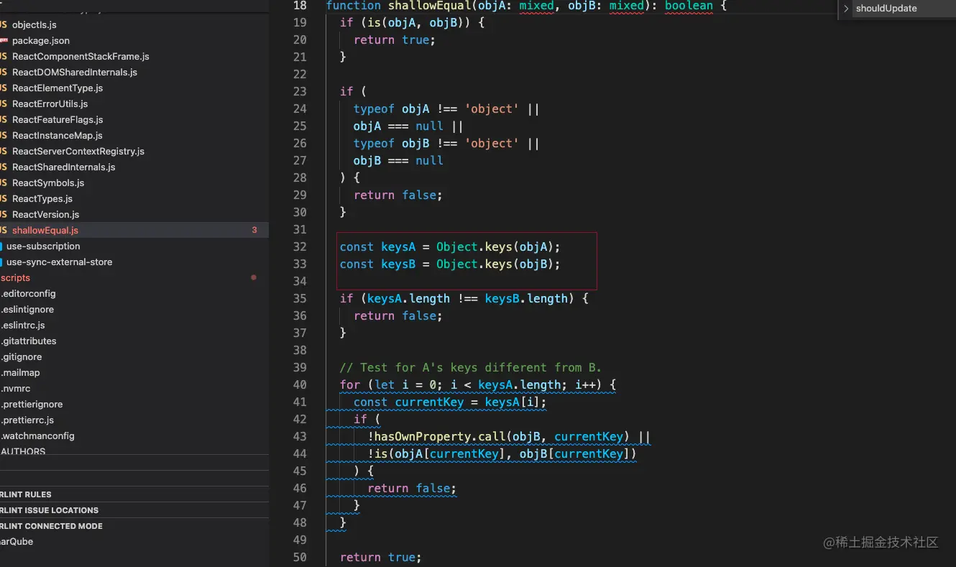Open the .editorconfig file
The height and width of the screenshot is (567, 956).
point(28,293)
